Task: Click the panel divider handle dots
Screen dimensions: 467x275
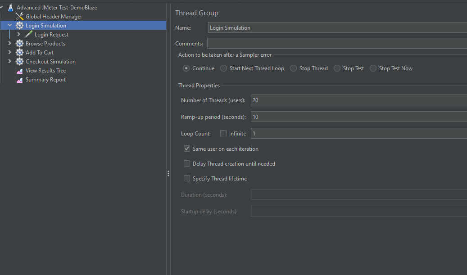Action: click(x=168, y=174)
